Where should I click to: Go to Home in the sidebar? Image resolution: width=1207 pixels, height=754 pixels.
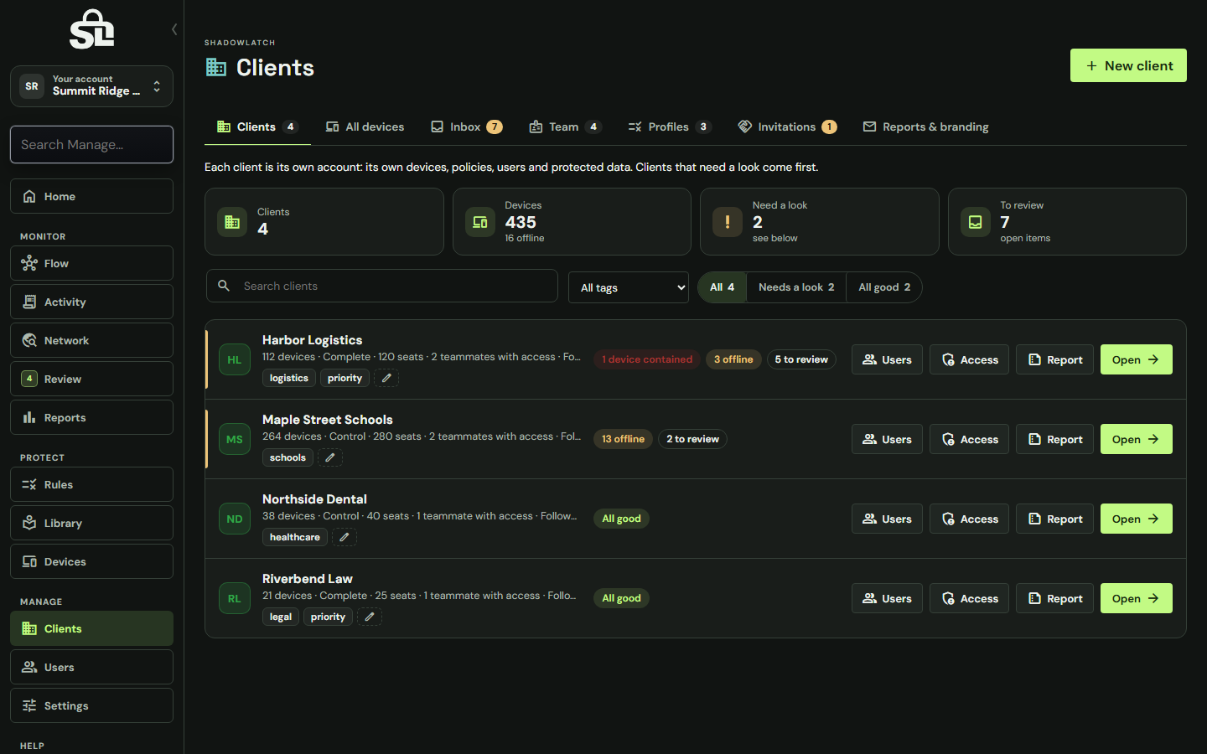tap(91, 196)
